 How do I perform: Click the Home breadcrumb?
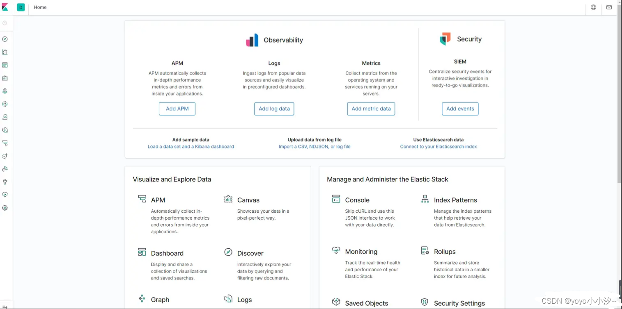(40, 7)
